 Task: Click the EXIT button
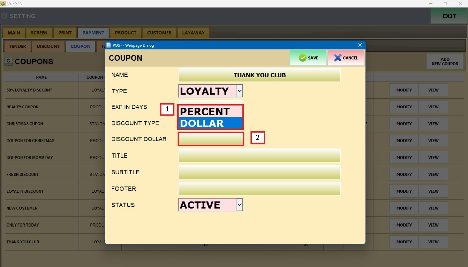pos(449,16)
